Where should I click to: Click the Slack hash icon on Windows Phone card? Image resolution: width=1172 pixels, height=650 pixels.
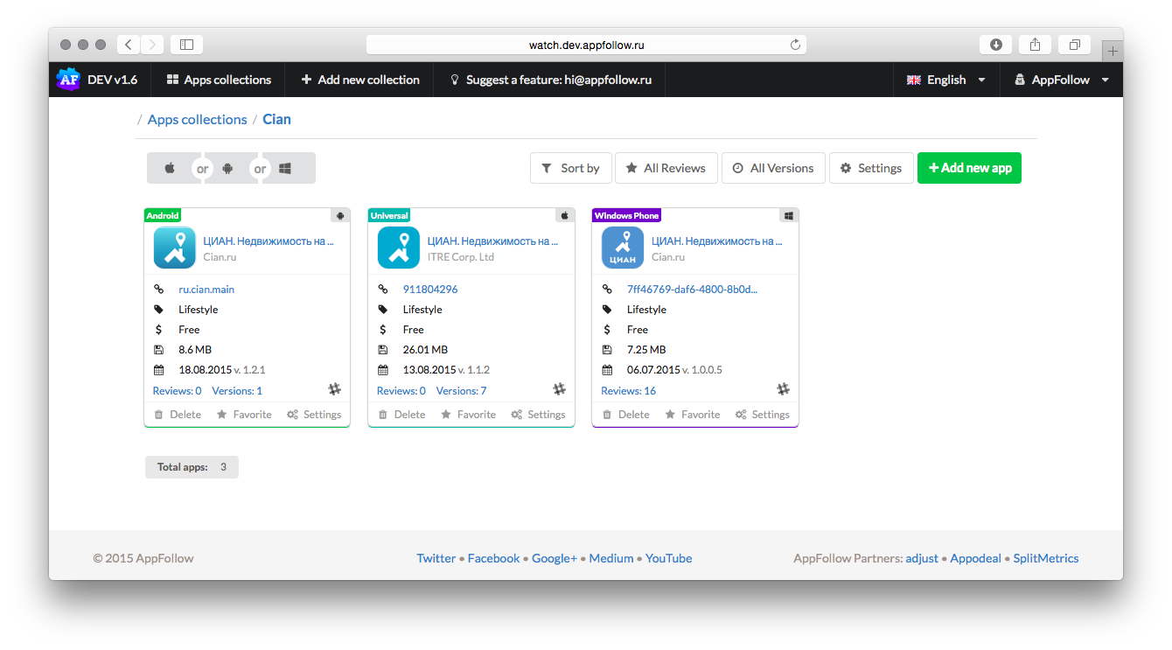tap(783, 389)
